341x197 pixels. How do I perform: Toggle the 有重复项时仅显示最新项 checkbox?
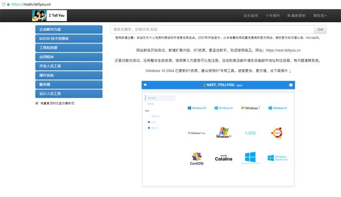pyautogui.click(x=37, y=103)
